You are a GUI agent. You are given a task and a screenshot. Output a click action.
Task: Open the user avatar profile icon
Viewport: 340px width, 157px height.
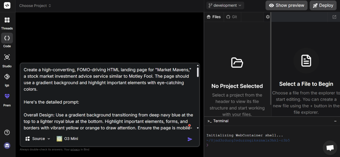(x=7, y=145)
